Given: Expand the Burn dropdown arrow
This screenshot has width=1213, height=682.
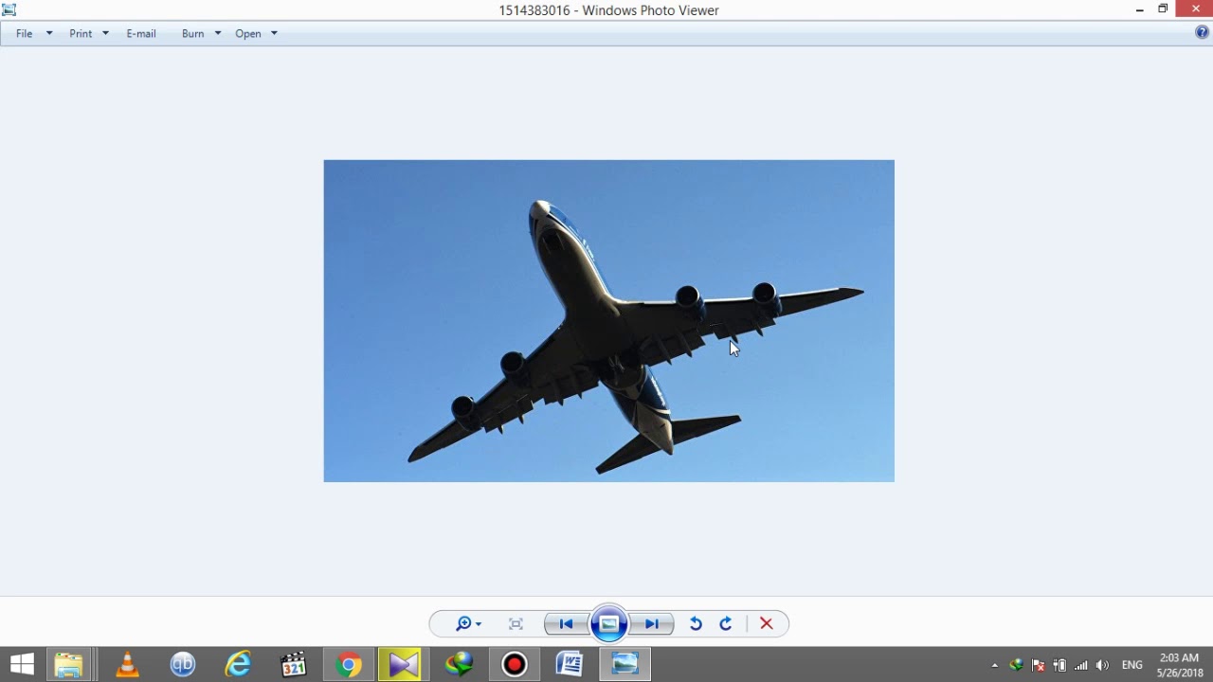Looking at the screenshot, I should tap(218, 33).
